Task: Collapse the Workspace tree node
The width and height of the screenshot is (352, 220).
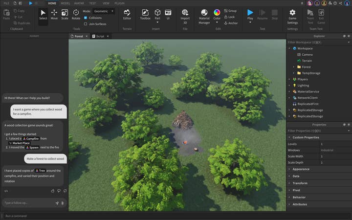Action: pyautogui.click(x=289, y=48)
